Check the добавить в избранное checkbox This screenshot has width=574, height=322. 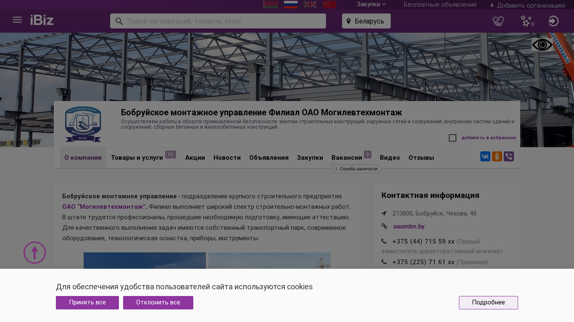pyautogui.click(x=453, y=138)
